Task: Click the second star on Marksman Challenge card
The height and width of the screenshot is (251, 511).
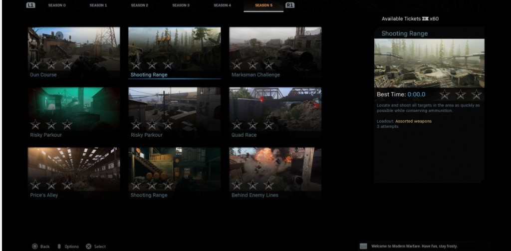Action: 253,64
